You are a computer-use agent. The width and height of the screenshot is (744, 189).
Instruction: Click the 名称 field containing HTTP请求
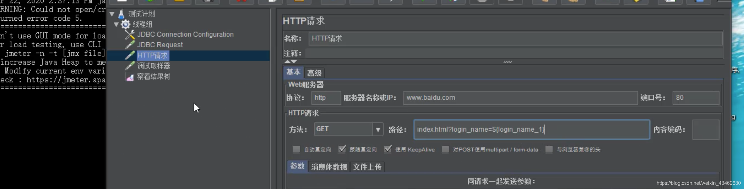515,39
